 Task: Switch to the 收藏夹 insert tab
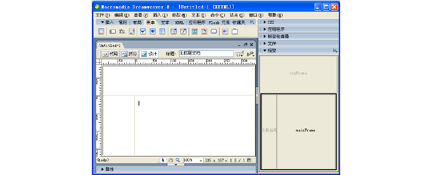(239, 23)
